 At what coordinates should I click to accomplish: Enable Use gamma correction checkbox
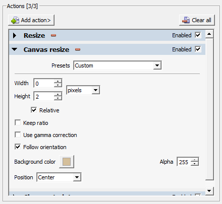18,135
